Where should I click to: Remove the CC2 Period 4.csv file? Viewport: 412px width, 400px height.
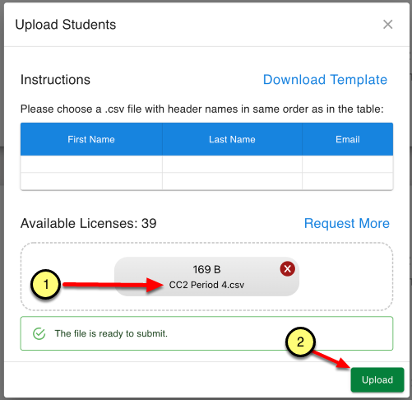[287, 268]
